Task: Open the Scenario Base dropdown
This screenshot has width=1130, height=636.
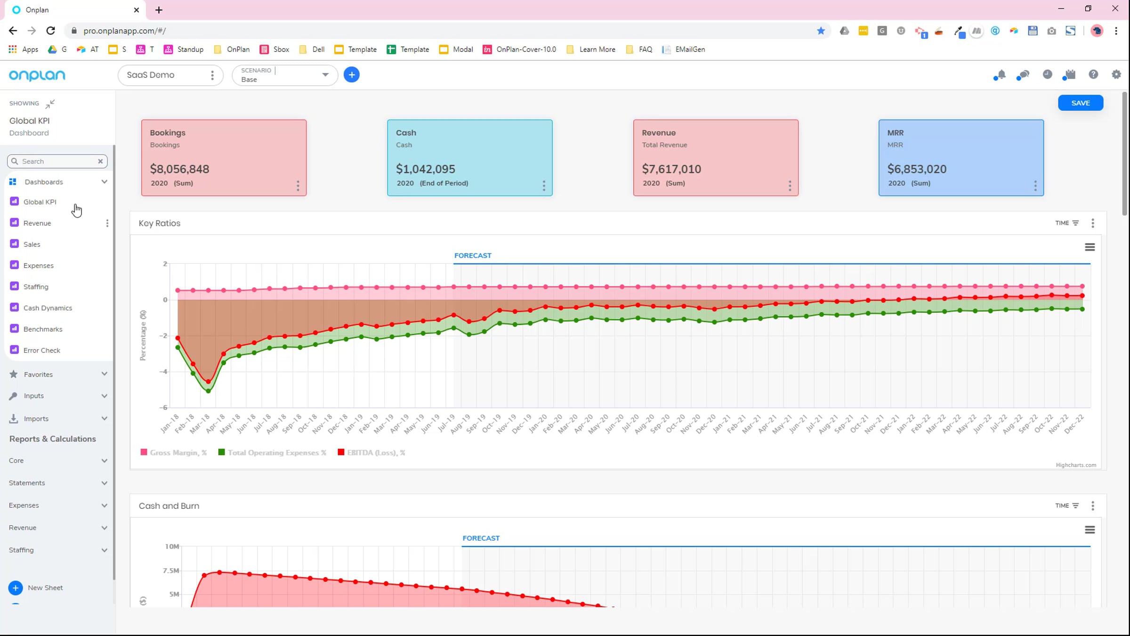Action: 325,75
